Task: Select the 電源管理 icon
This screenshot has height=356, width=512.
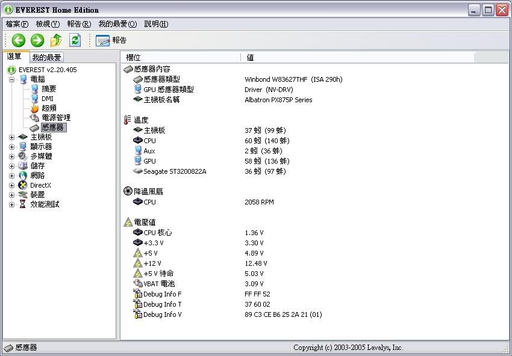Action: (34, 118)
